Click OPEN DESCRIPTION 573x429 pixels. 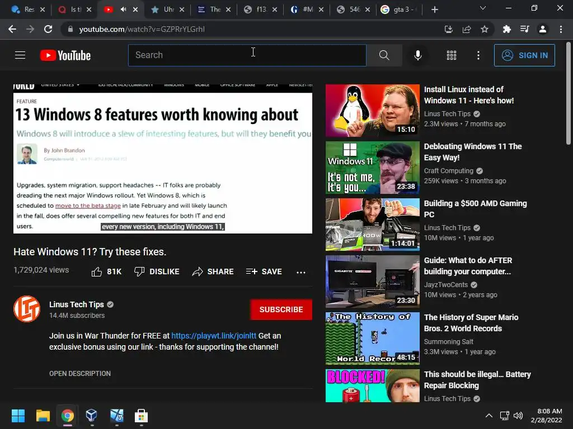pyautogui.click(x=80, y=374)
